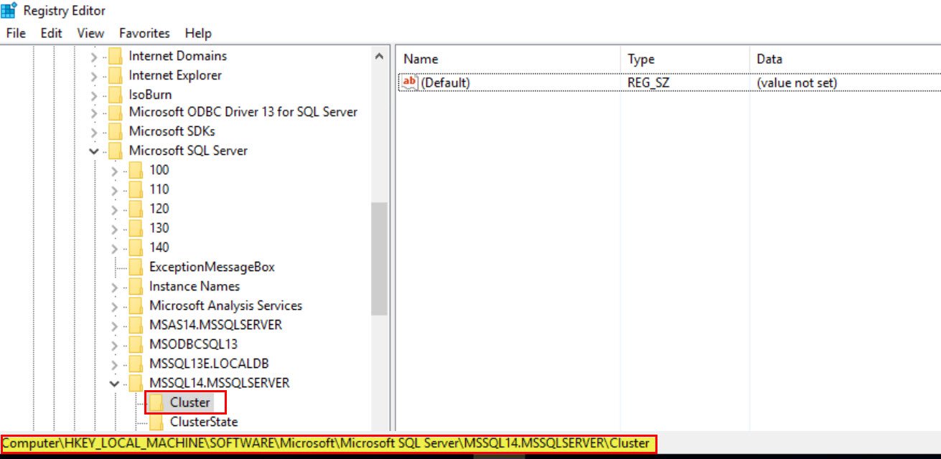Image resolution: width=941 pixels, height=459 pixels.
Task: Click the folder icon for key 100
Action: (136, 170)
